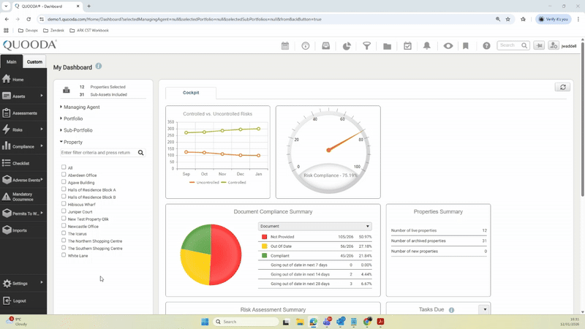Screen dimensions: 585x329
Task: Click the property filter search magnifier
Action: click(140, 153)
